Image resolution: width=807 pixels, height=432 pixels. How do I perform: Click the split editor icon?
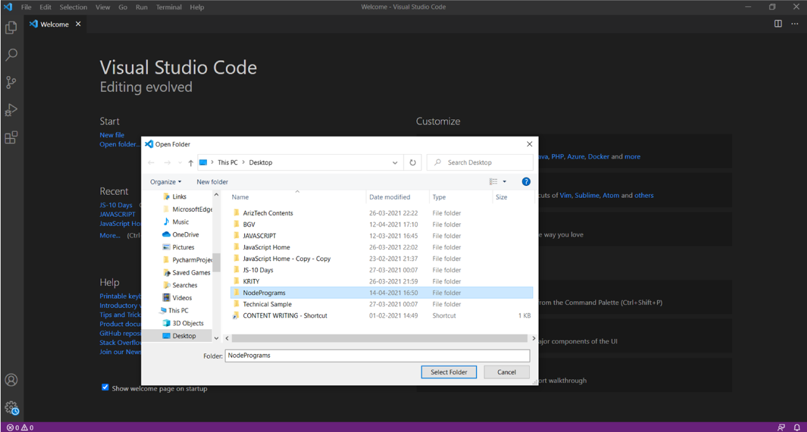point(778,23)
